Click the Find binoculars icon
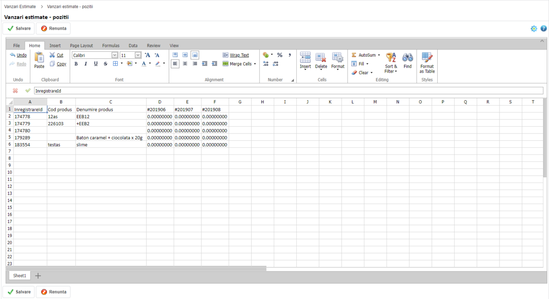The image size is (549, 299). pyautogui.click(x=408, y=58)
